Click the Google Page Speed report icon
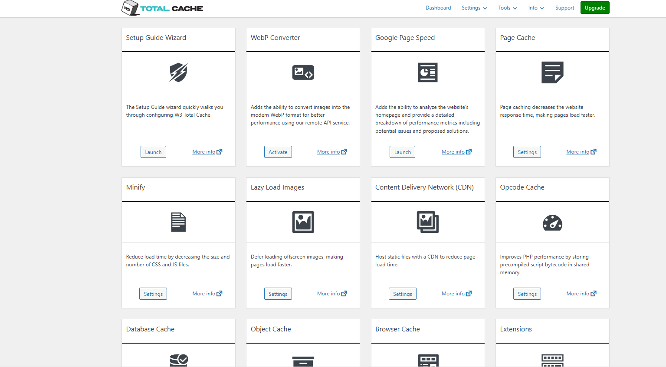666x367 pixels. tap(427, 72)
